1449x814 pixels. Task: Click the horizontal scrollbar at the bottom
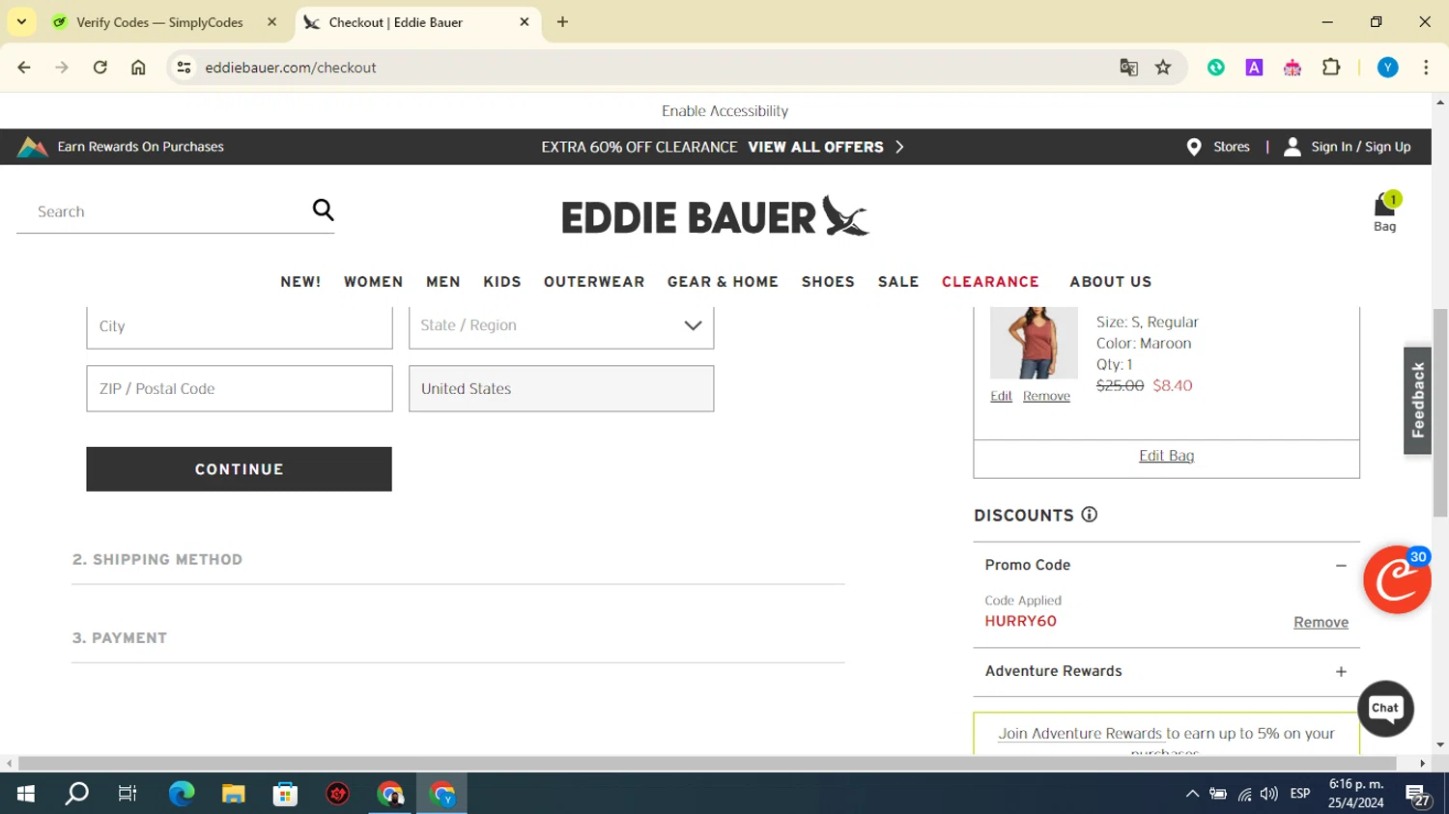point(707,764)
